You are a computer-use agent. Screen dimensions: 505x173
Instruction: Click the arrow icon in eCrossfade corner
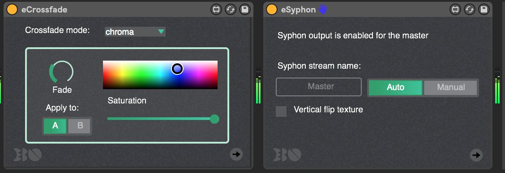[236, 154]
